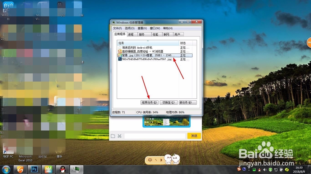Image resolution: width=311 pixels, height=174 pixels.
Task: Click the 发送 button in the chat window
Action: pos(194,136)
